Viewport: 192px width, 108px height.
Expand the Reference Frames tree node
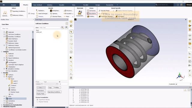[4, 45]
